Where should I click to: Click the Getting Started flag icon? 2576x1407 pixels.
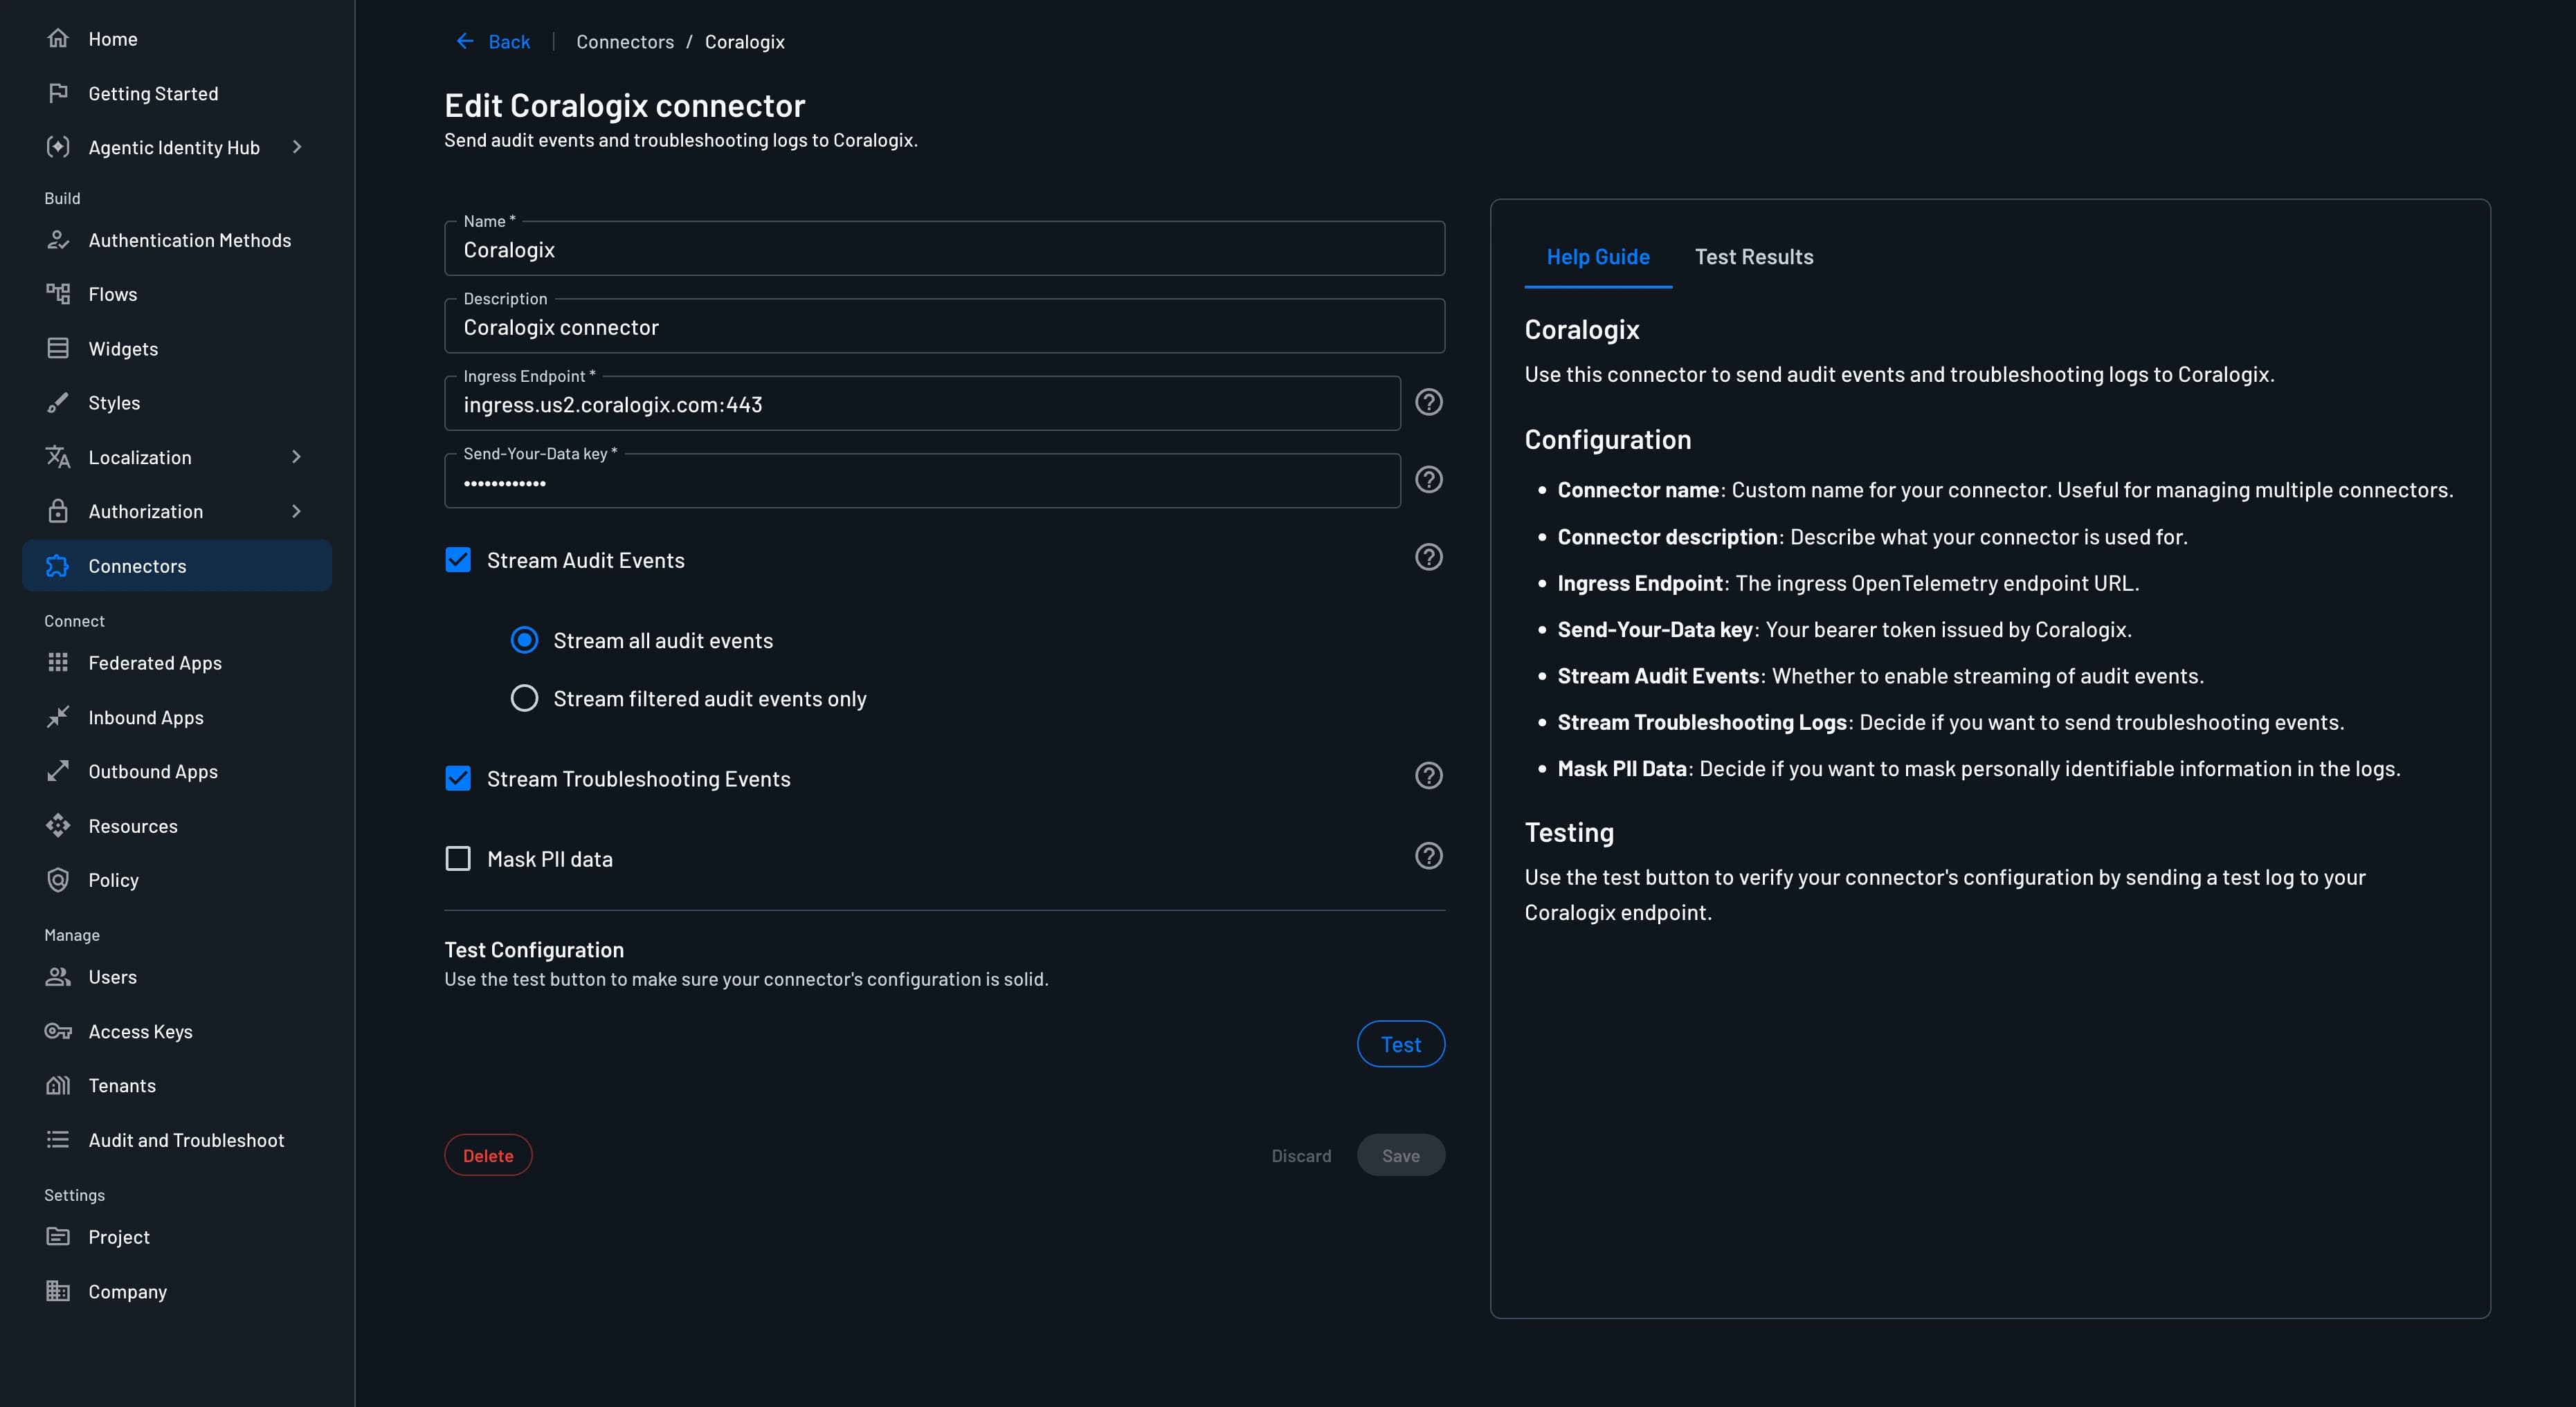[58, 93]
